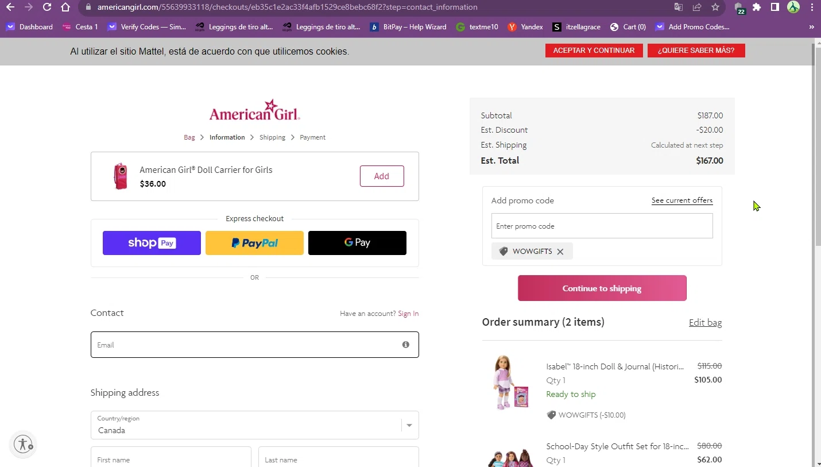
Task: Click Continue to shipping button
Action: [x=602, y=288]
